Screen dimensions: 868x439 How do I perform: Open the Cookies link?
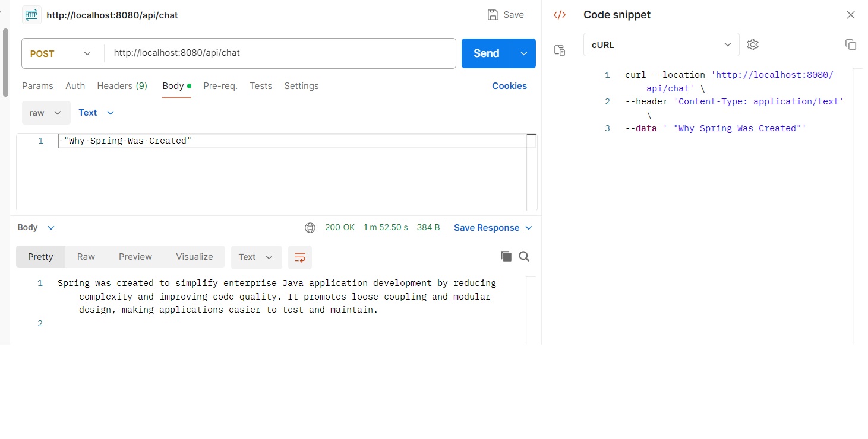pyautogui.click(x=509, y=86)
